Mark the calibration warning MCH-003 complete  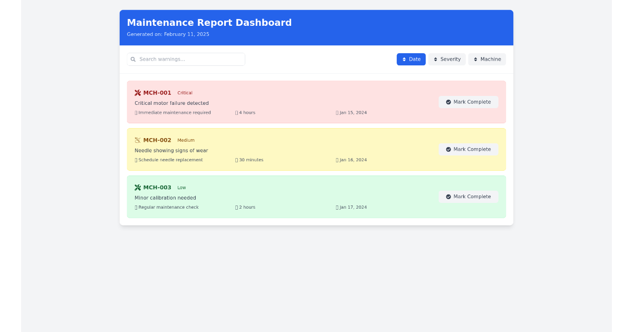pos(468,197)
